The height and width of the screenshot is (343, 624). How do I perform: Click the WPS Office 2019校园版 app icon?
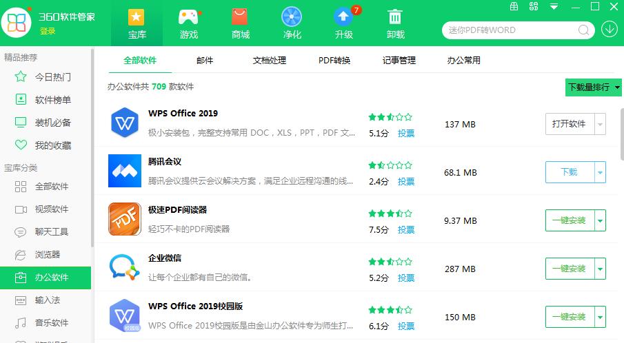[125, 315]
